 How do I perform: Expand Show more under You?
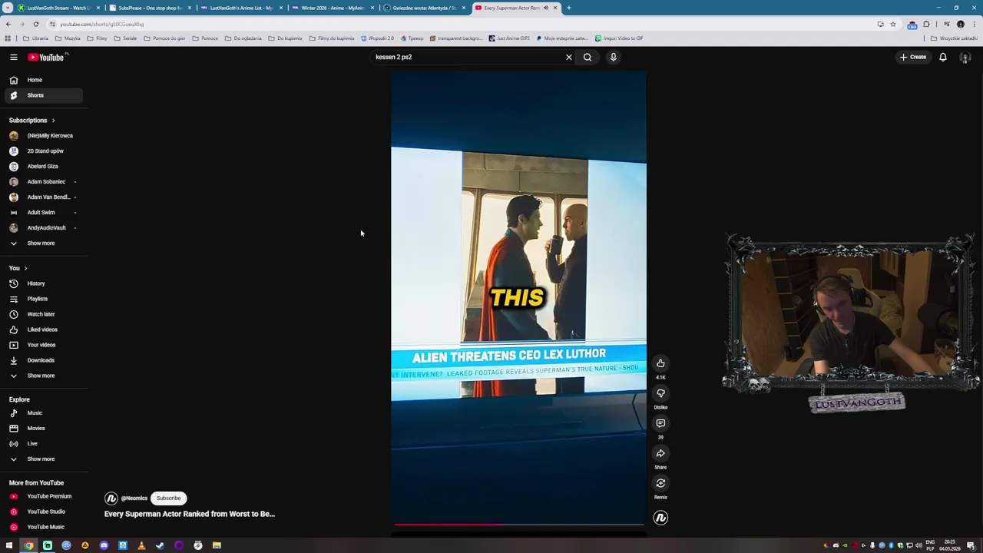pyautogui.click(x=42, y=376)
